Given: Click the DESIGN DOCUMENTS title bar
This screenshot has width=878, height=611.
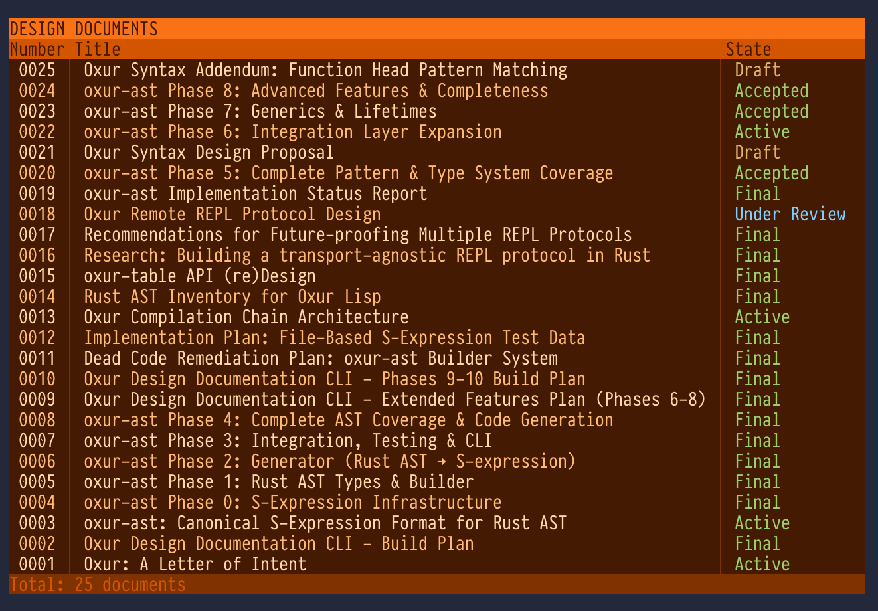Looking at the screenshot, I should coord(84,29).
